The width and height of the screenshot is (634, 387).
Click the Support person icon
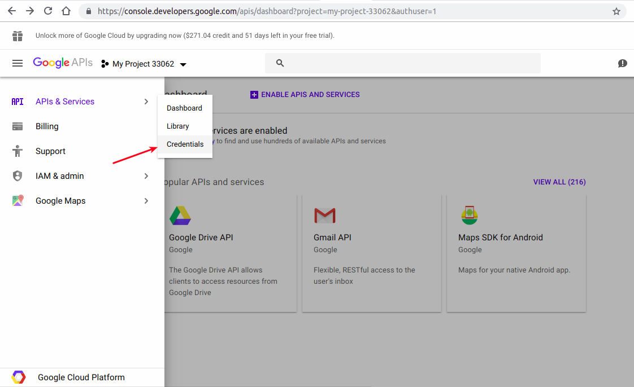(18, 151)
